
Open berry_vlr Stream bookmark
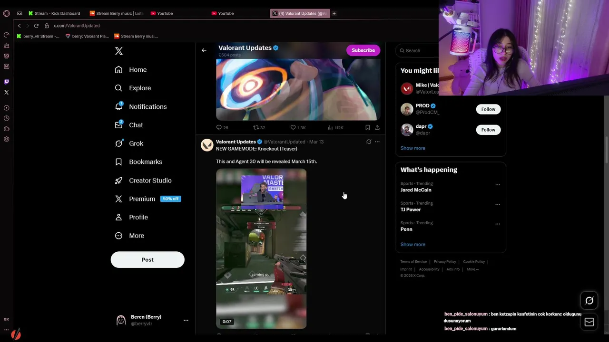click(38, 36)
